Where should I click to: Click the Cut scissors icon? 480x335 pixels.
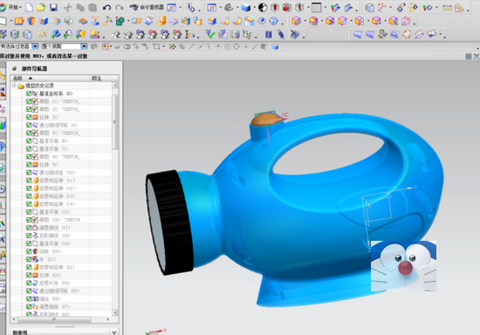tap(68, 7)
